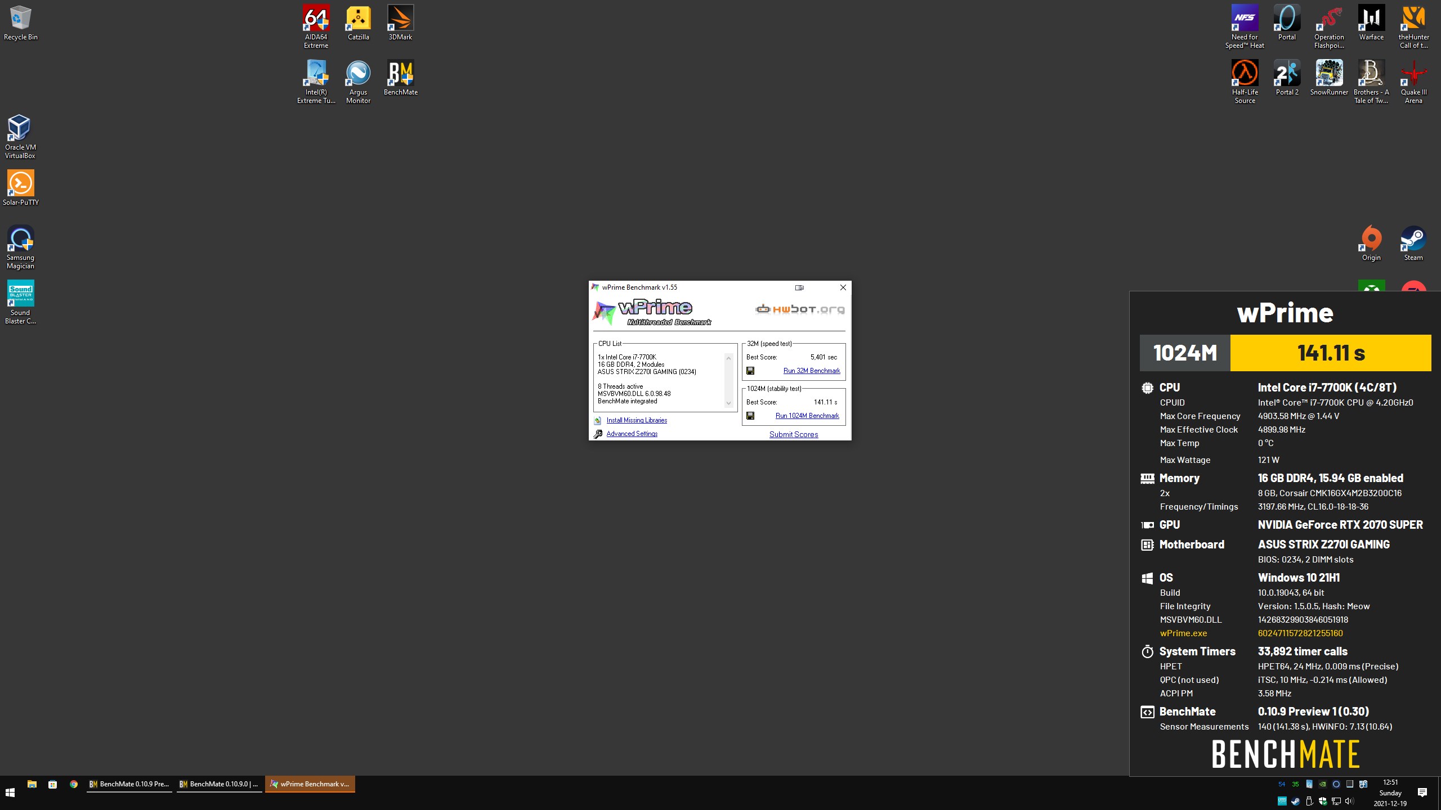
Task: Launch the Samsung Magician shortcut
Action: [20, 247]
